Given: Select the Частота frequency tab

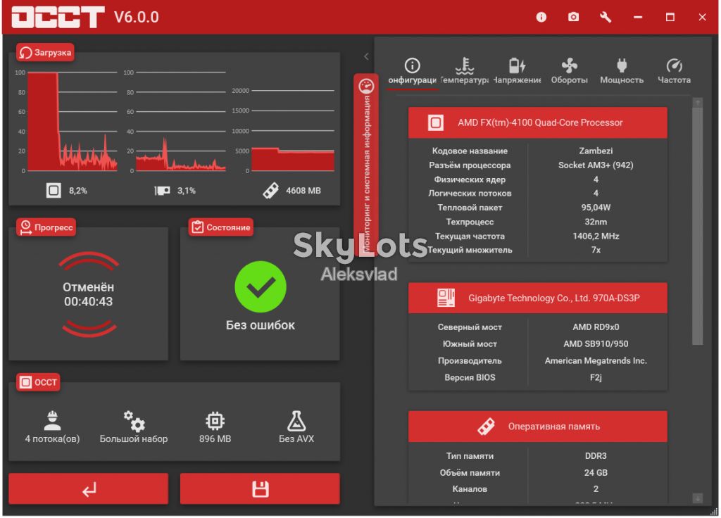Looking at the screenshot, I should (x=674, y=71).
